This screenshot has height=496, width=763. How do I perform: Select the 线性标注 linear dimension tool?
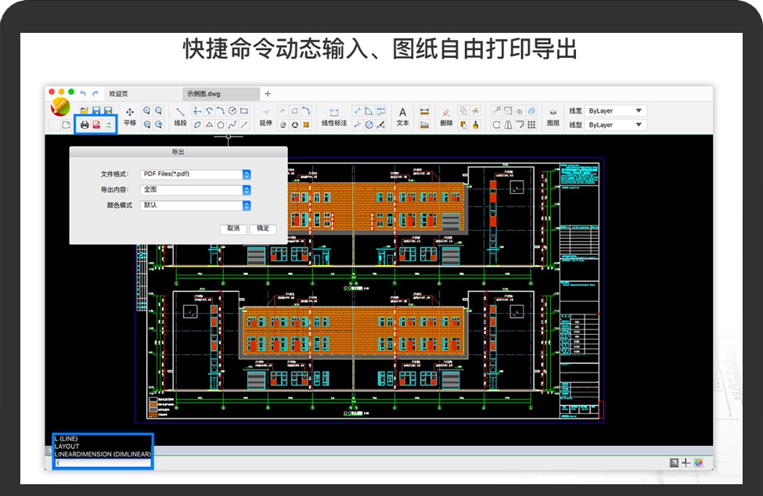click(334, 117)
